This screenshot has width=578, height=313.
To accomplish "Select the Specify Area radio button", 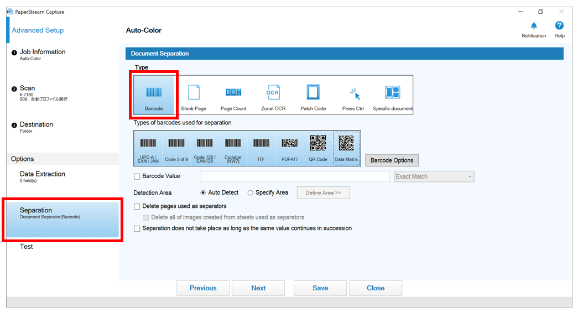I will coord(251,193).
